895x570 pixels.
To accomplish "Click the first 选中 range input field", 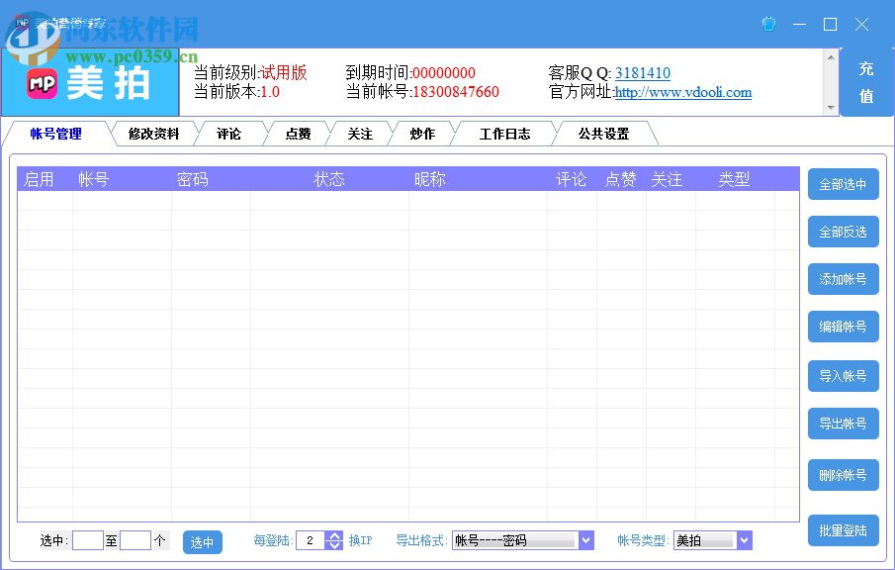I will tap(88, 540).
